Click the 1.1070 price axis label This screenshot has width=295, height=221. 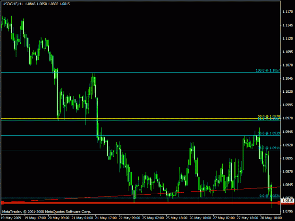[x=287, y=65]
